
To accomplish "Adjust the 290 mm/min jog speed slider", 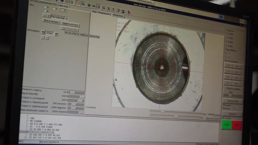I will coord(76,105).
